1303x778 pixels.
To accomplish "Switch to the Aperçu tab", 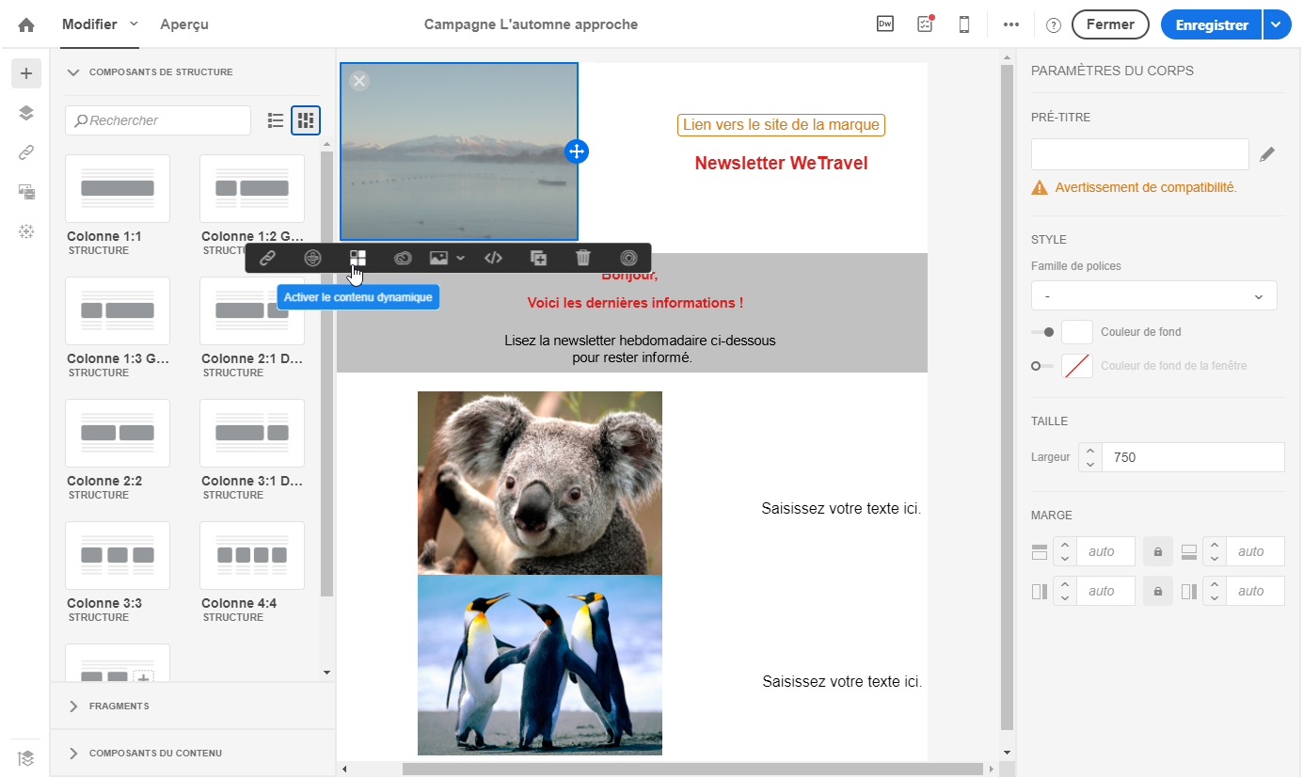I will pos(184,24).
